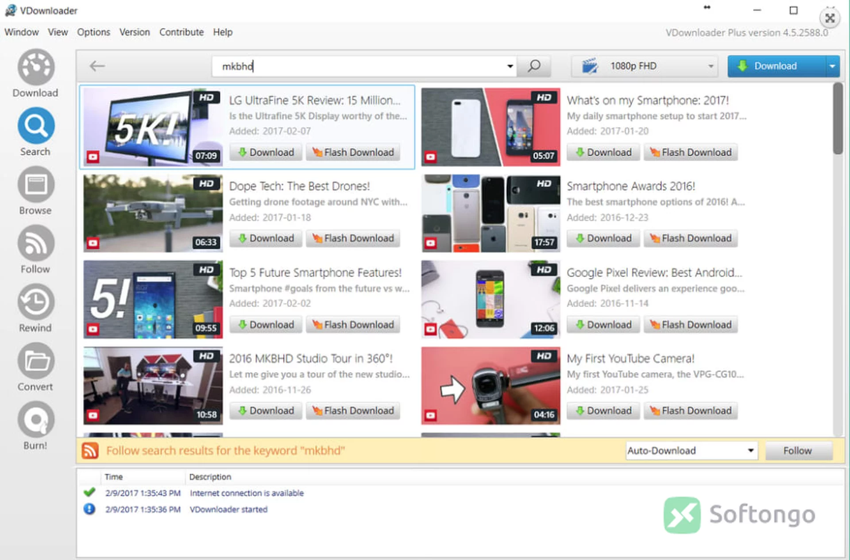Expand the blue Download button arrow
The image size is (850, 560).
point(832,66)
